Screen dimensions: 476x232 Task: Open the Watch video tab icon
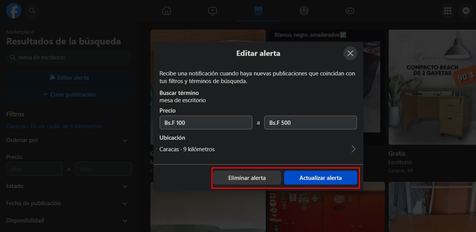coord(213,11)
